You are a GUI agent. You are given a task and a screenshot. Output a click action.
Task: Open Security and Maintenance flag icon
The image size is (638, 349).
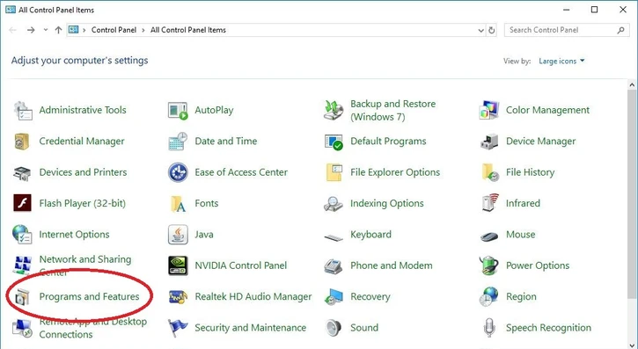(178, 328)
